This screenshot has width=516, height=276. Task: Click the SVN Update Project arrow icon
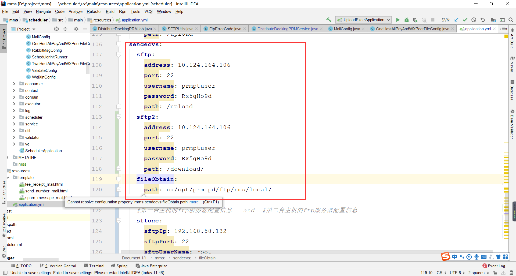pos(456,20)
